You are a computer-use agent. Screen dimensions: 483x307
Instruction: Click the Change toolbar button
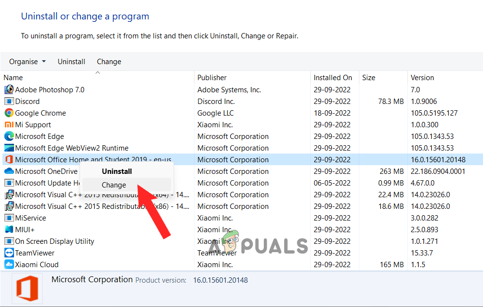[x=109, y=62]
